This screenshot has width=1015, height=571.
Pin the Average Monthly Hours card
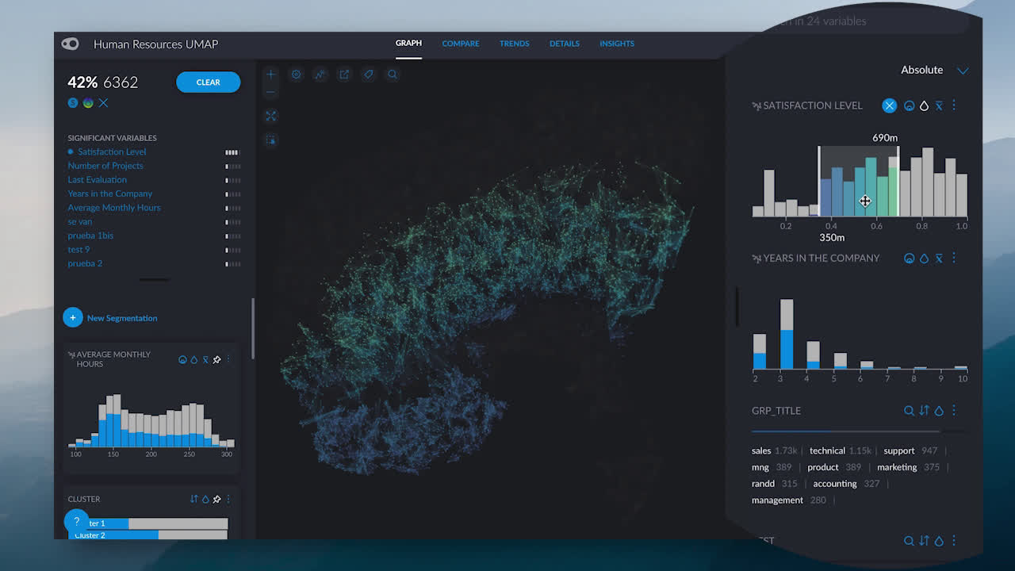click(216, 359)
